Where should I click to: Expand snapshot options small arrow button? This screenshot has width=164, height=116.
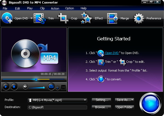(x=57, y=88)
